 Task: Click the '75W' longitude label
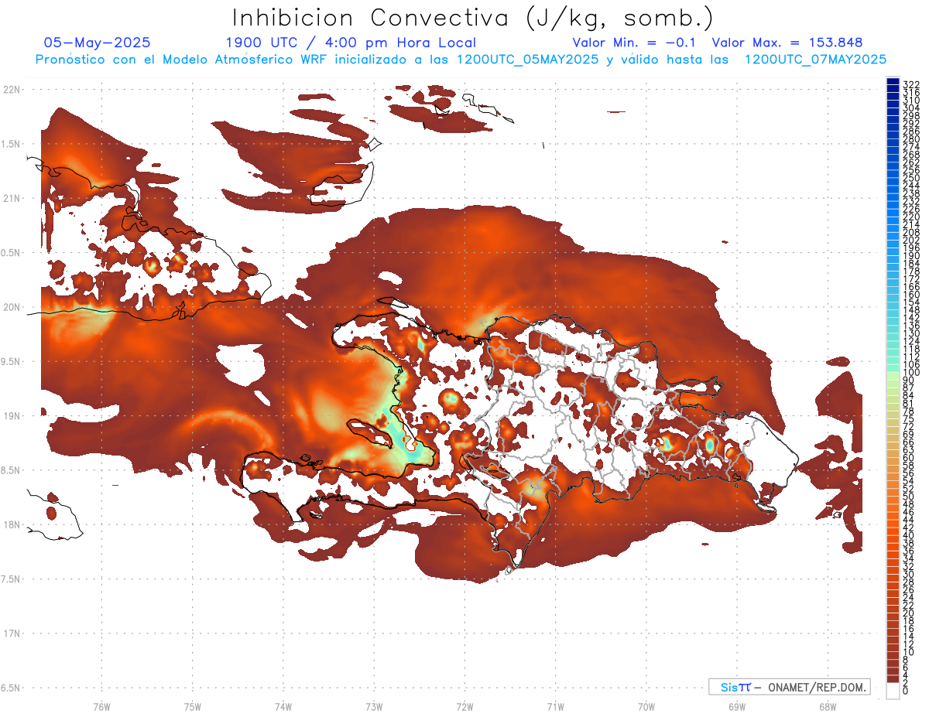tap(193, 706)
